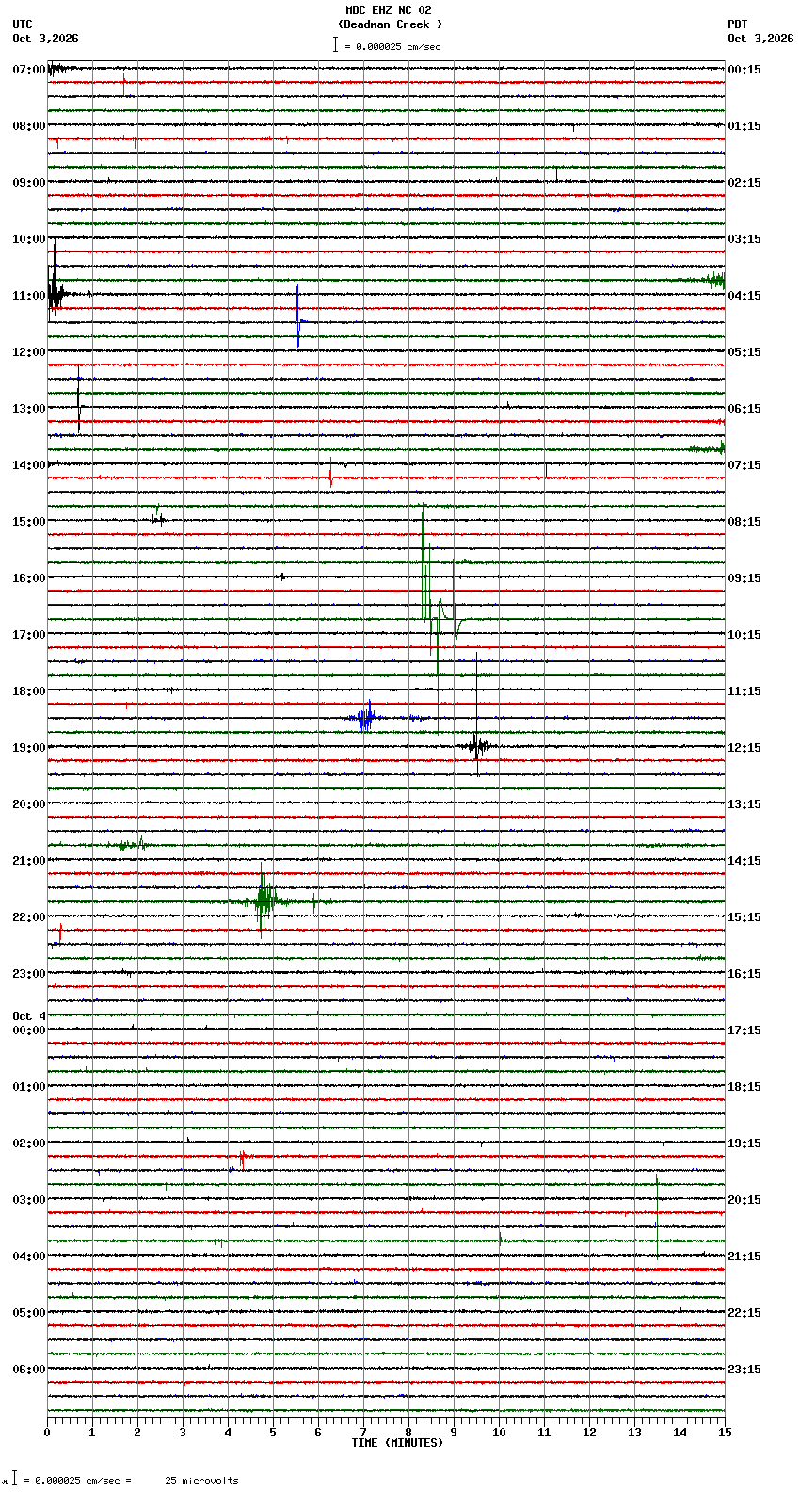
Task: Click the 00:00 UTC time label
Action: [x=29, y=1030]
